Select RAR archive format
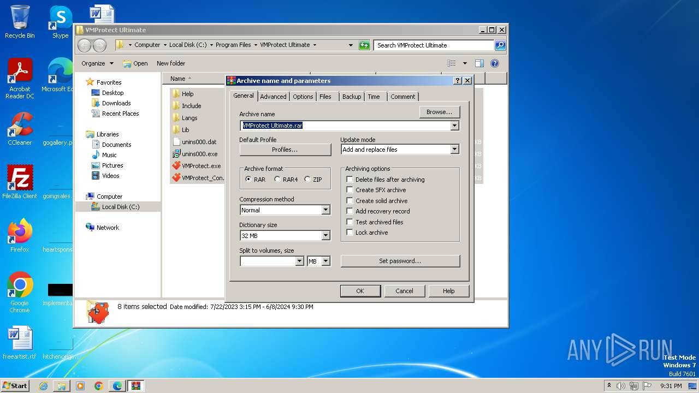The height and width of the screenshot is (393, 699). click(x=248, y=180)
